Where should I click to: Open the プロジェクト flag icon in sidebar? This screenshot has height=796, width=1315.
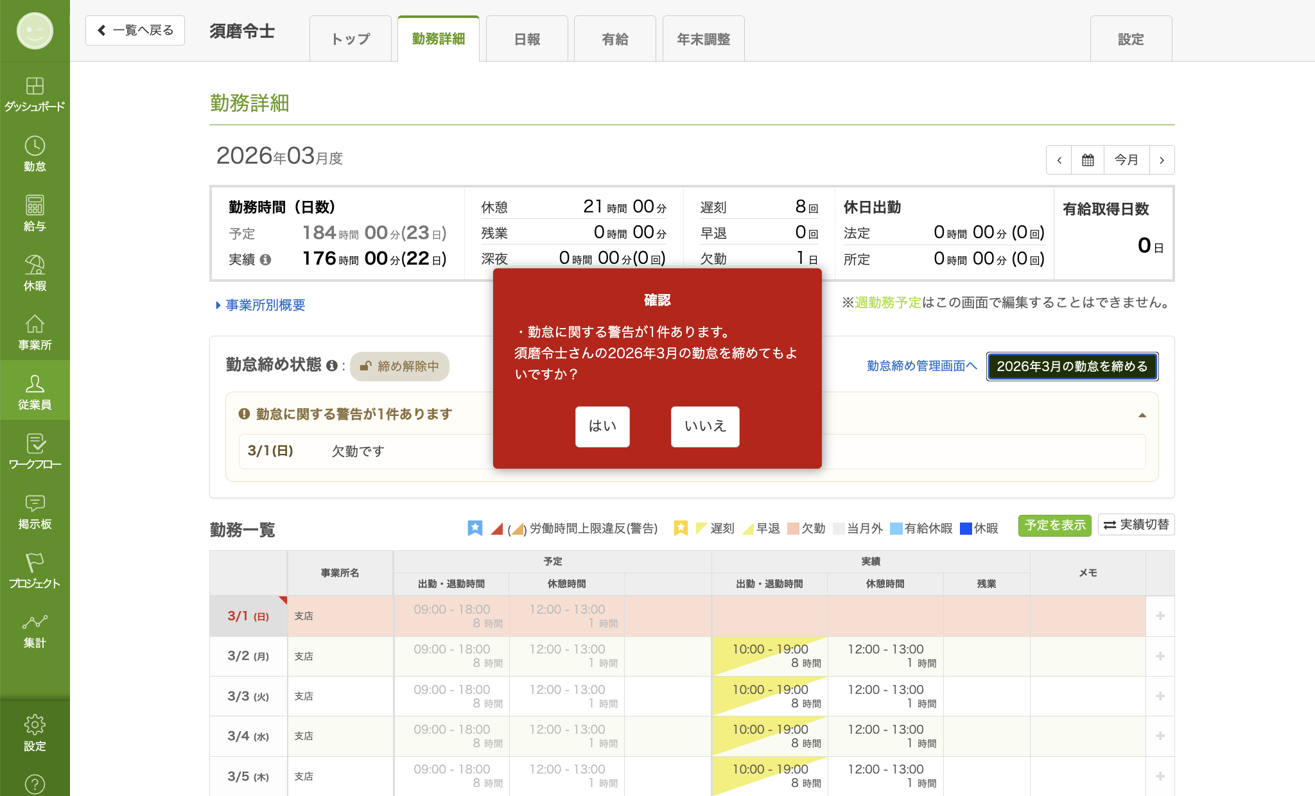click(35, 571)
